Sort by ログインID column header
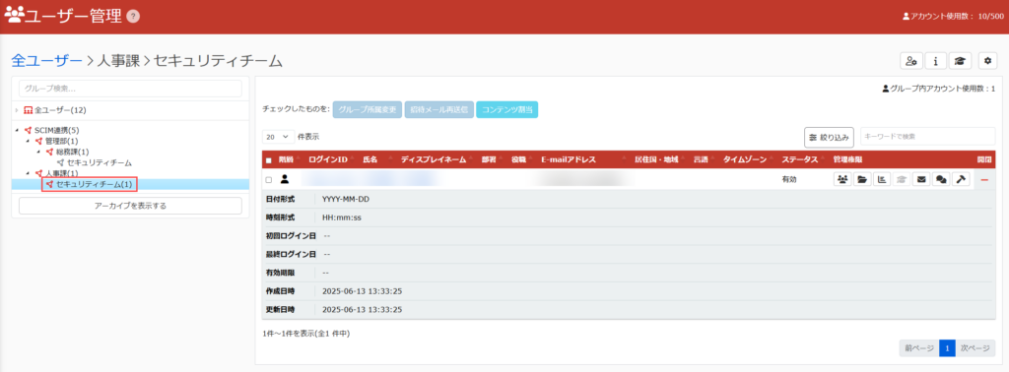Viewport: 1009px width, 372px height. 328,160
